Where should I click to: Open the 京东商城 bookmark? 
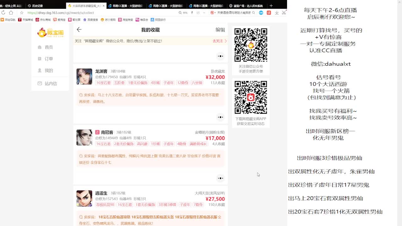click(43, 19)
